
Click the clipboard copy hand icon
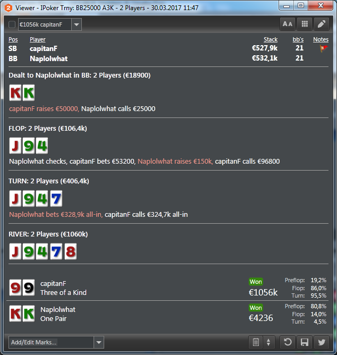[256, 342]
